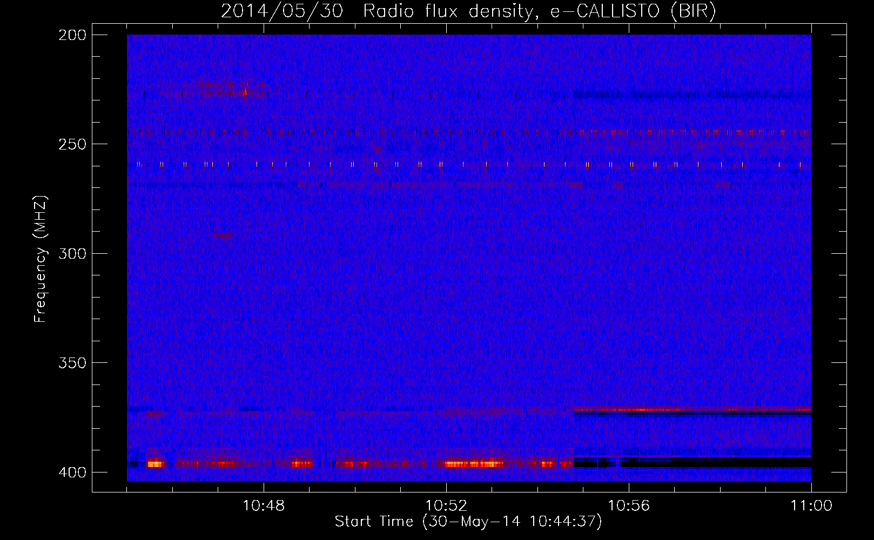Click the 10:56 time tick label
874x540 pixels.
[x=629, y=506]
